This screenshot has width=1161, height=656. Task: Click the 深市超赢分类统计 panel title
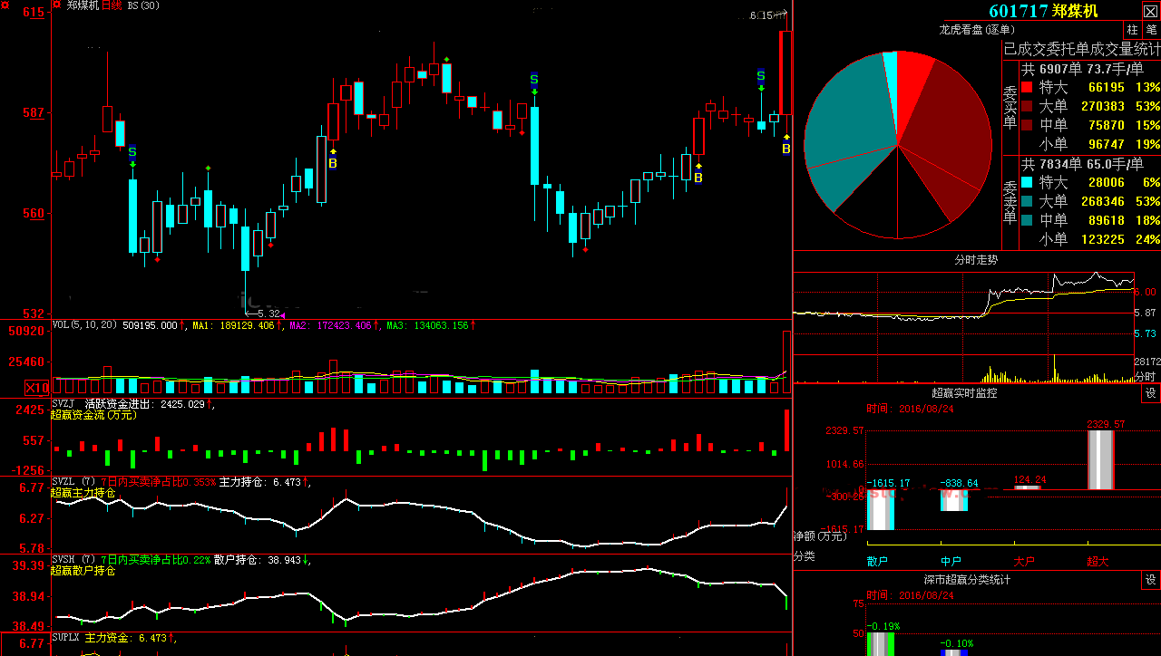[967, 580]
